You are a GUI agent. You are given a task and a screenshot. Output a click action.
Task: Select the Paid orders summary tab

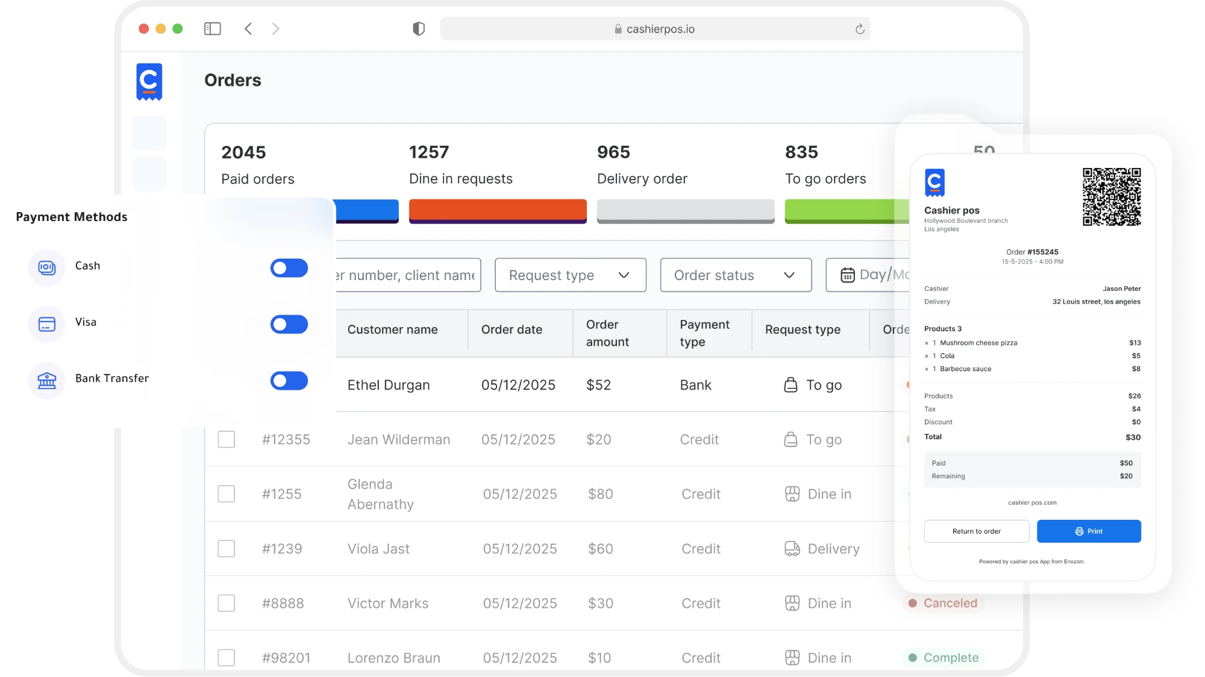310,183
